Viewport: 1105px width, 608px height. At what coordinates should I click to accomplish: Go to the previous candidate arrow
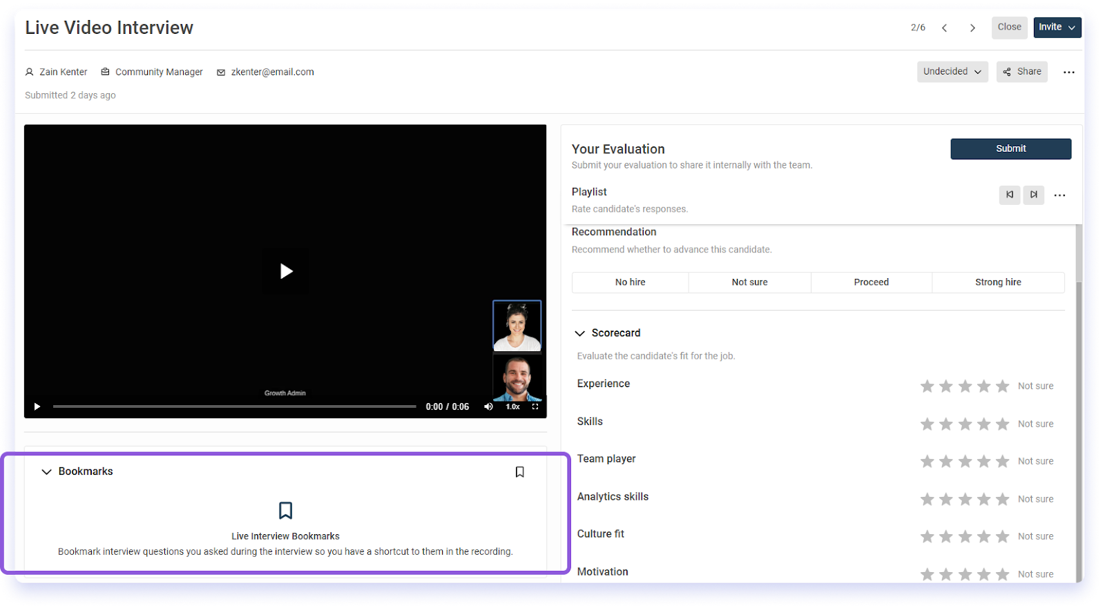point(944,28)
